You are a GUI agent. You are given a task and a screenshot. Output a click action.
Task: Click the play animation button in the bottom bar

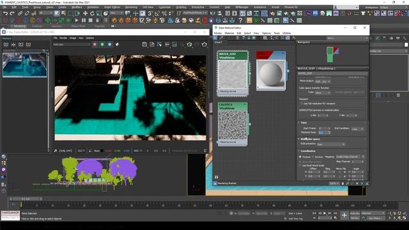[x=325, y=213]
